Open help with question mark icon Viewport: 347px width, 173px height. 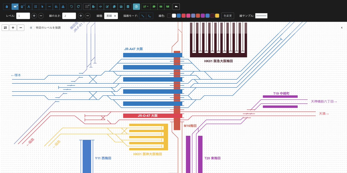136,6
